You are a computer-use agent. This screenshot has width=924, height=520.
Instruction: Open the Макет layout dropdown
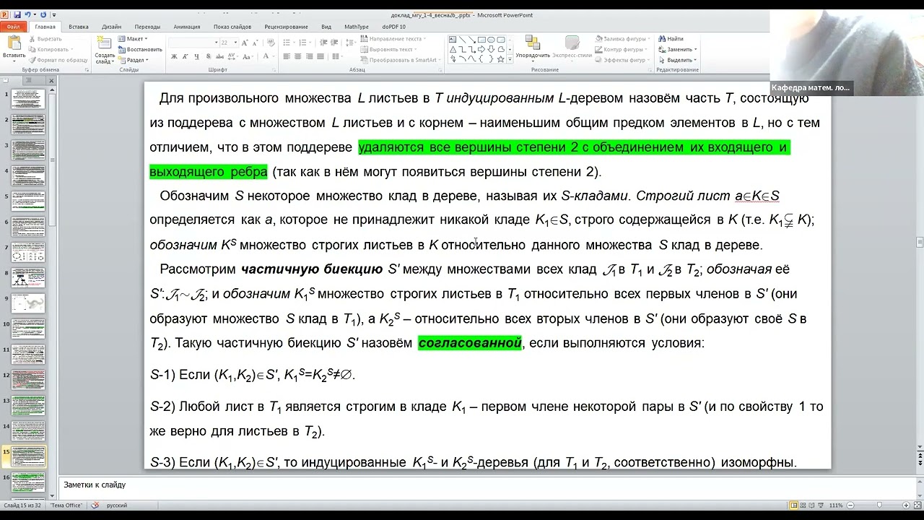tap(133, 39)
